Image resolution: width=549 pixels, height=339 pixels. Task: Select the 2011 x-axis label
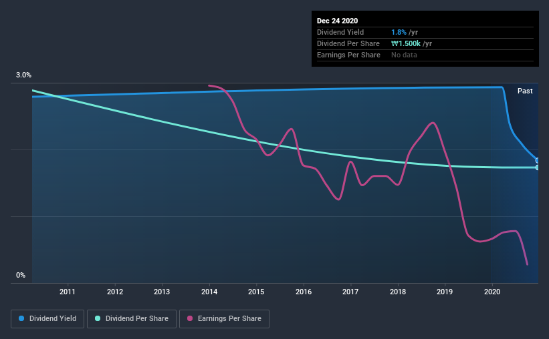(68, 292)
